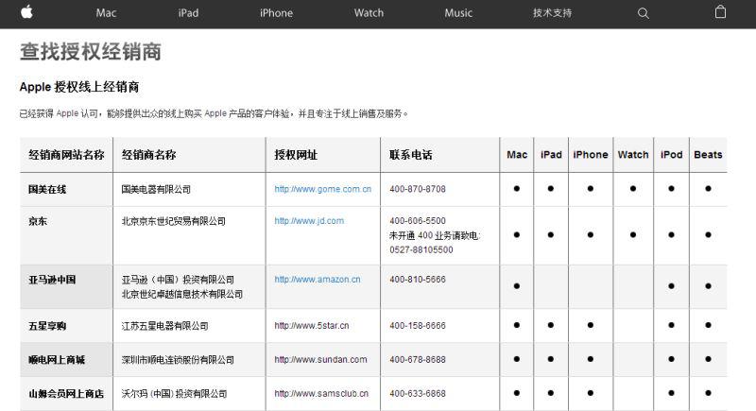Click the Apple logo icon
Image resolution: width=756 pixels, height=411 pixels.
[27, 12]
